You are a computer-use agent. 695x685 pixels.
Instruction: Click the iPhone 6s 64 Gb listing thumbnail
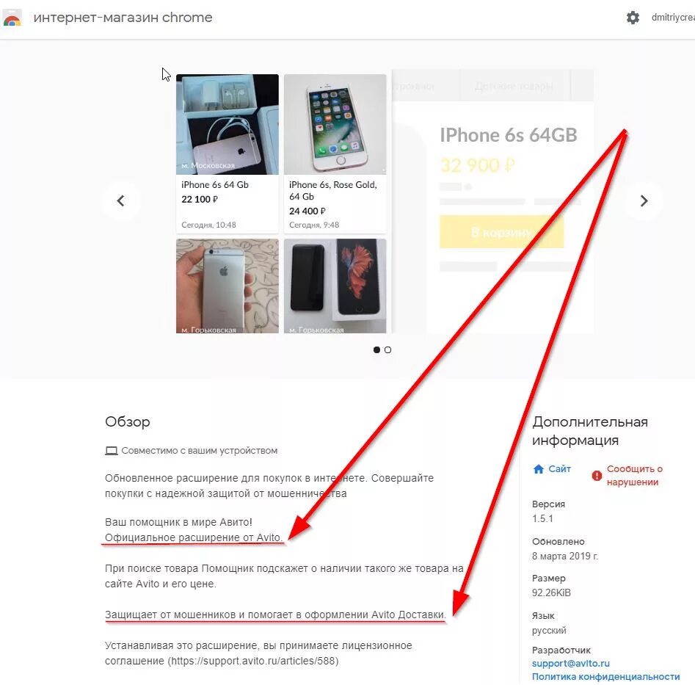tap(228, 125)
